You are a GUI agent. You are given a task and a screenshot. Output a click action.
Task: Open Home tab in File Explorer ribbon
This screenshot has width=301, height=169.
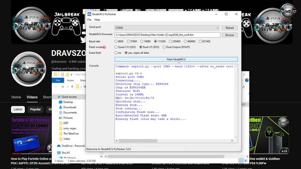pos(70,80)
